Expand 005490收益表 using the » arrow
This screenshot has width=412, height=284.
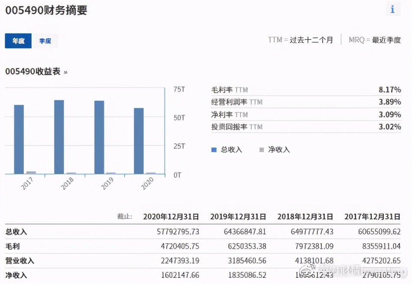click(x=65, y=73)
